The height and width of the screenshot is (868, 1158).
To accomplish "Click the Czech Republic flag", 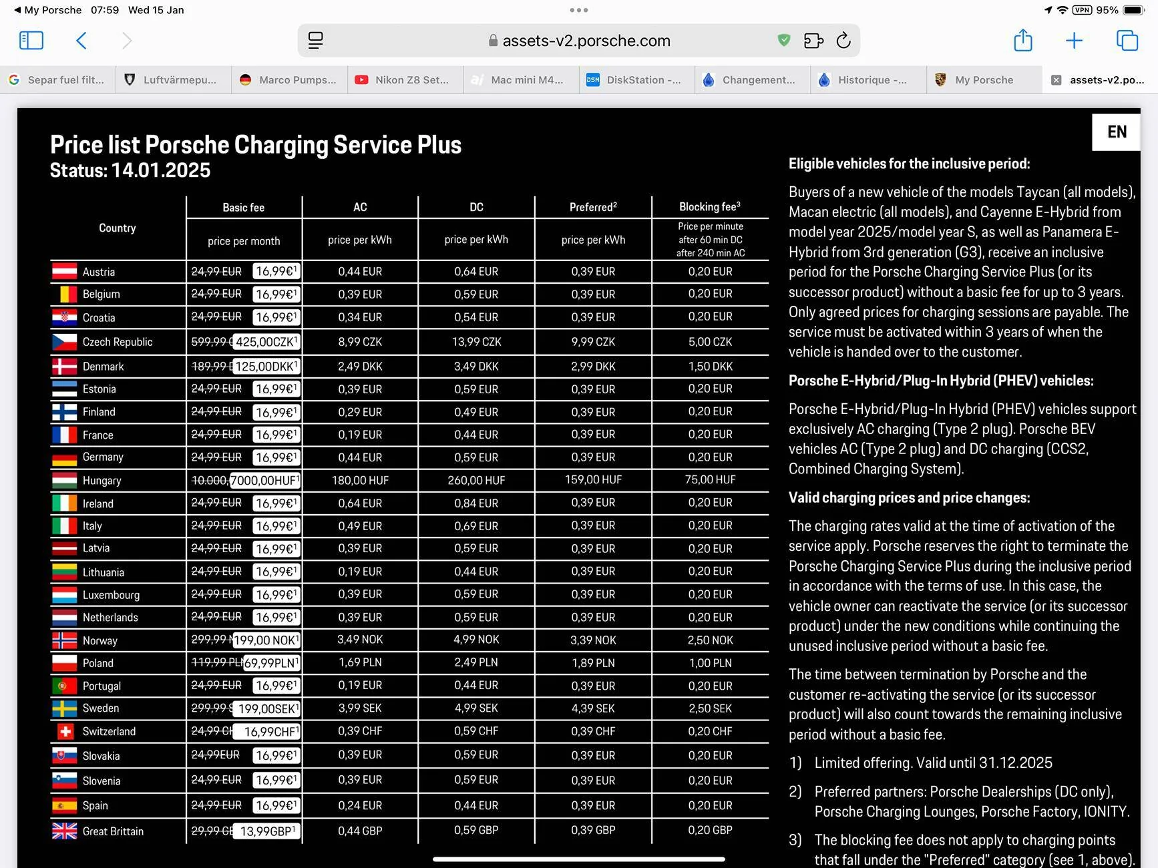I will (65, 342).
